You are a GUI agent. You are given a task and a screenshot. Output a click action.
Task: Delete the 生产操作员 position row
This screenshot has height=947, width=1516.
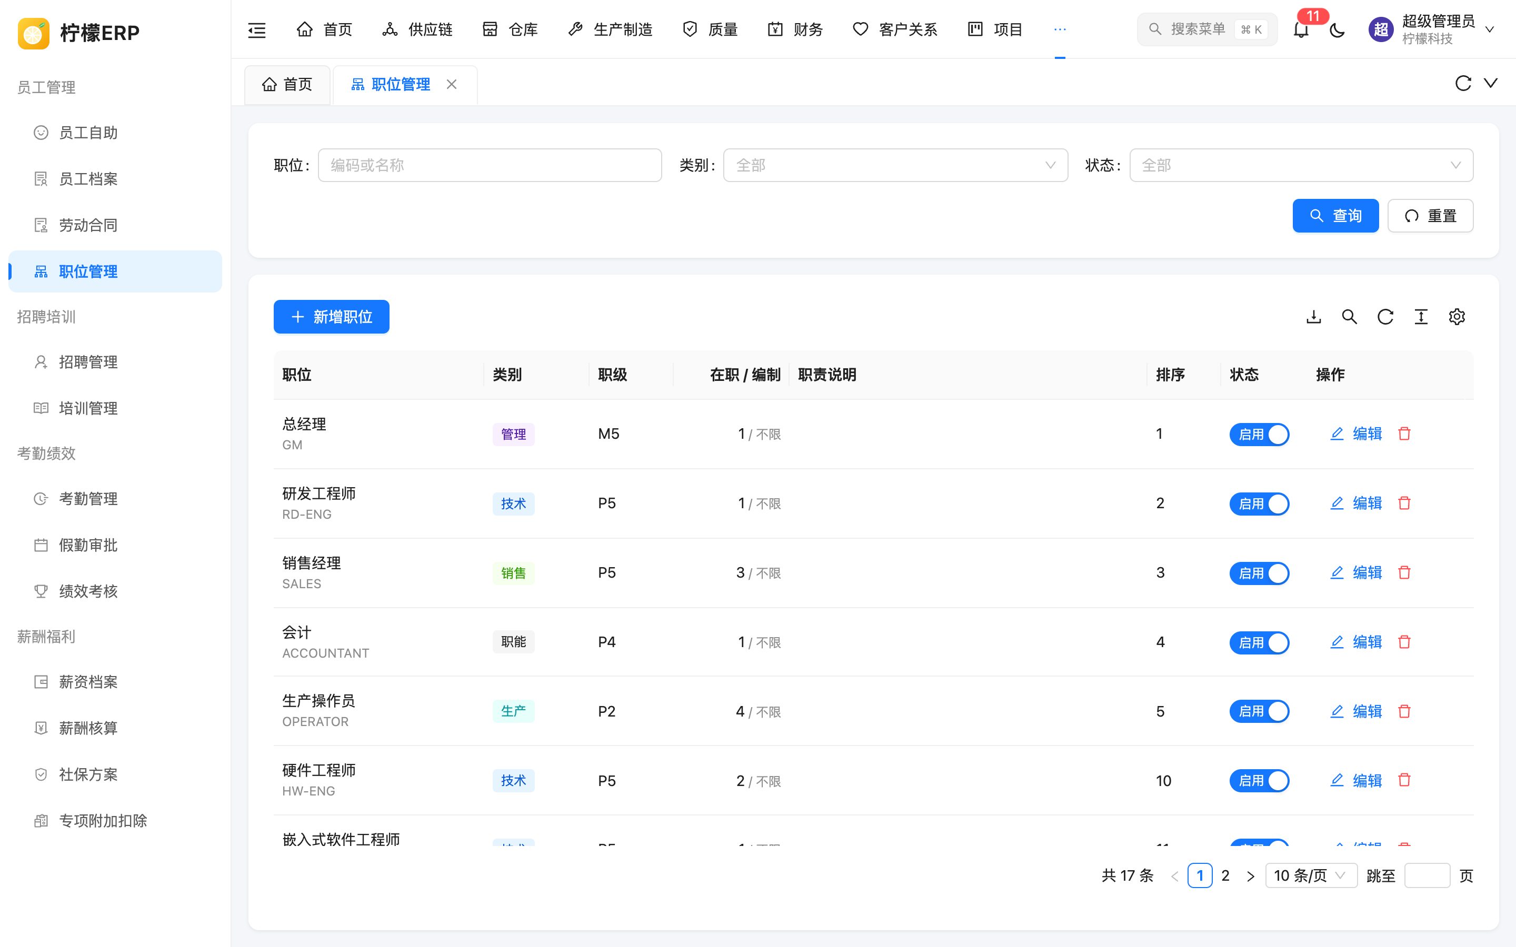pyautogui.click(x=1404, y=711)
